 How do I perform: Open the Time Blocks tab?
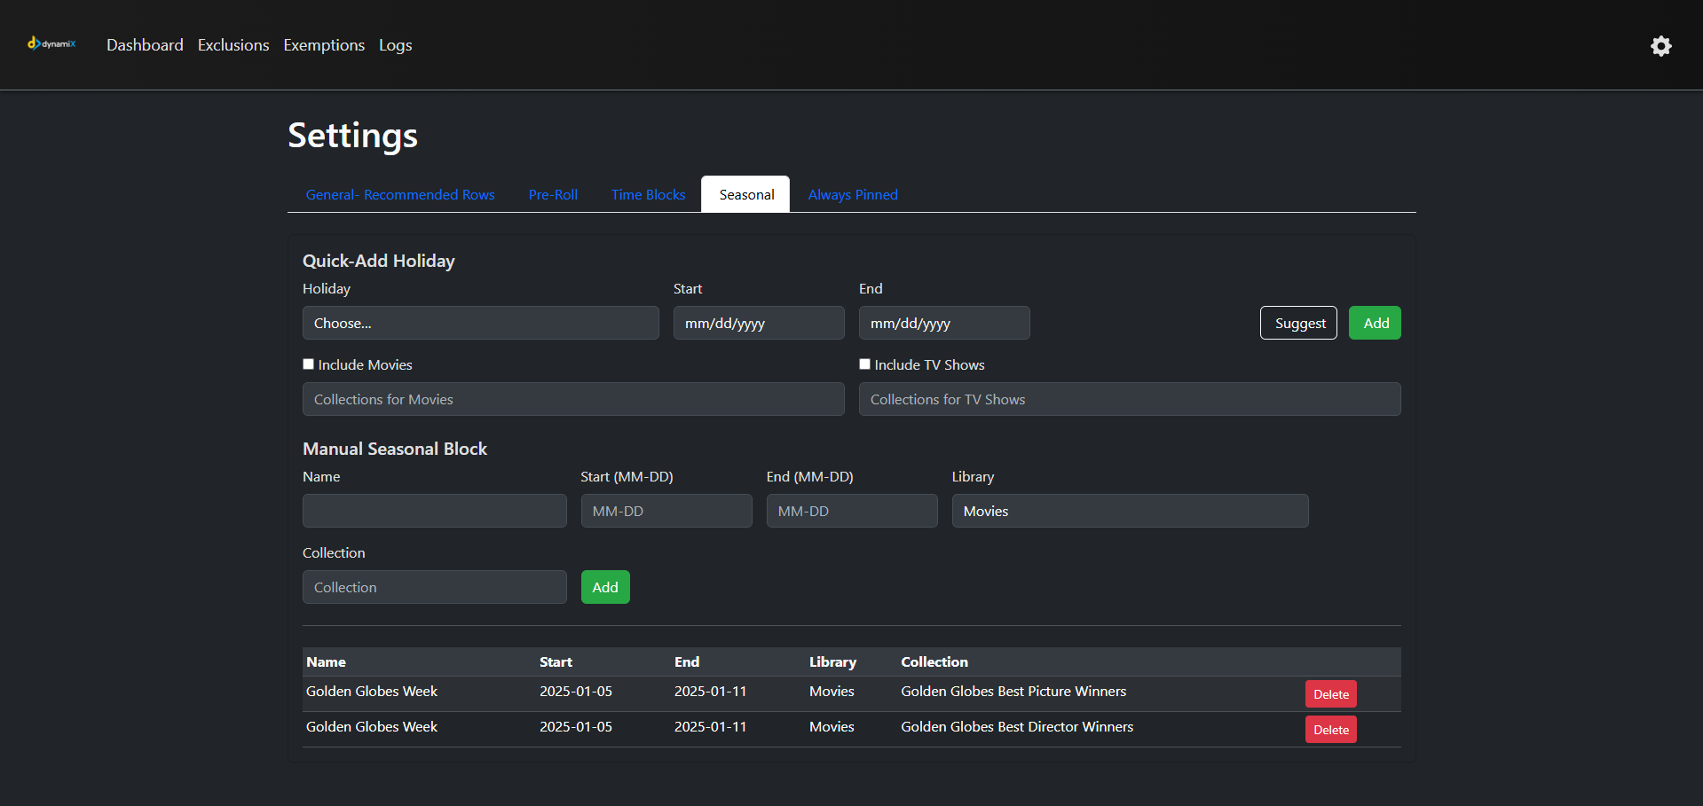(x=648, y=194)
